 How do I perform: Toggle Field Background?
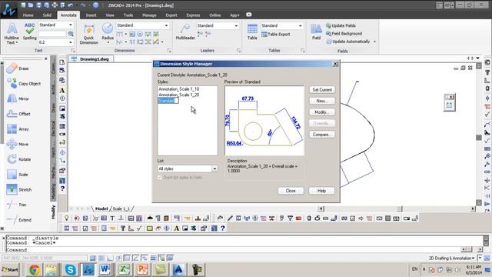tap(344, 33)
